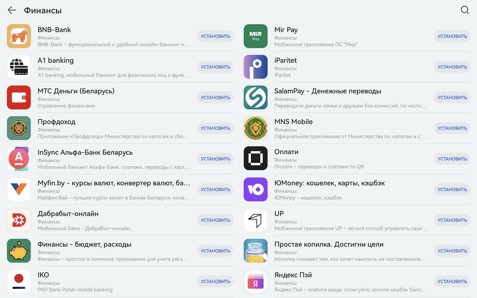477x298 pixels.
Task: Install the A1 banking app
Action: (215, 67)
